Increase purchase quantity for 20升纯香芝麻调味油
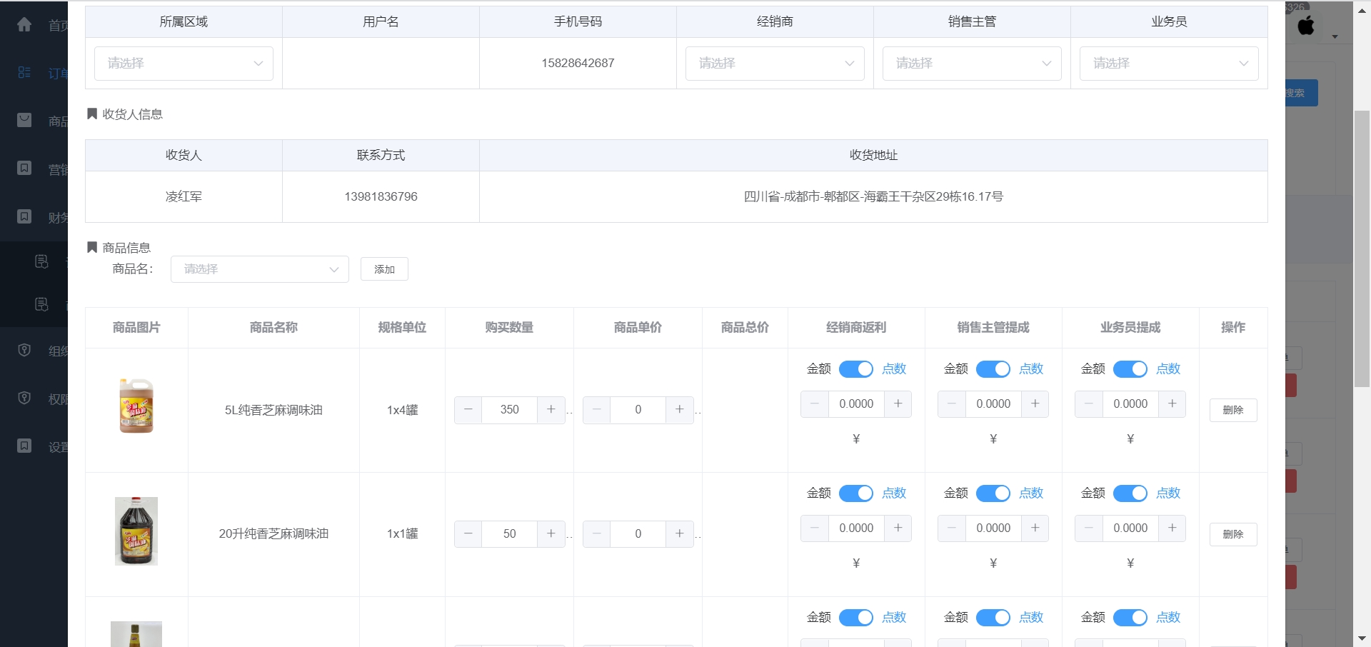The image size is (1371, 647). tap(551, 534)
